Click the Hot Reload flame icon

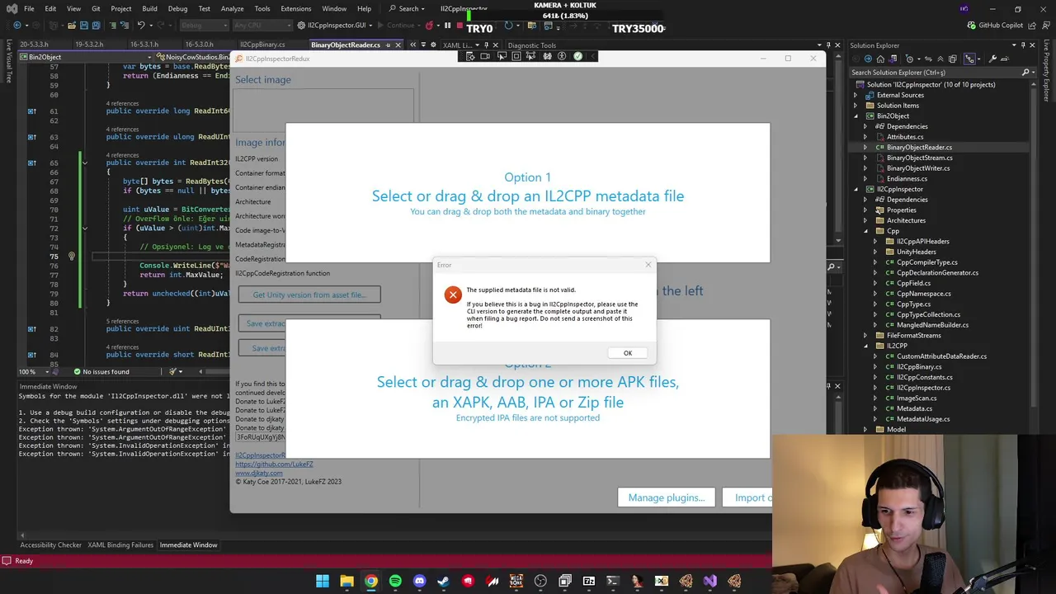[429, 26]
